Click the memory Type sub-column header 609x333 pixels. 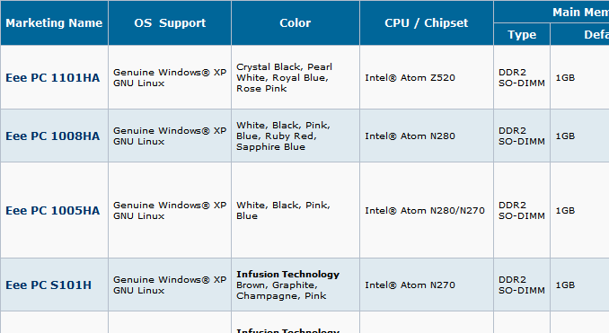tap(522, 34)
